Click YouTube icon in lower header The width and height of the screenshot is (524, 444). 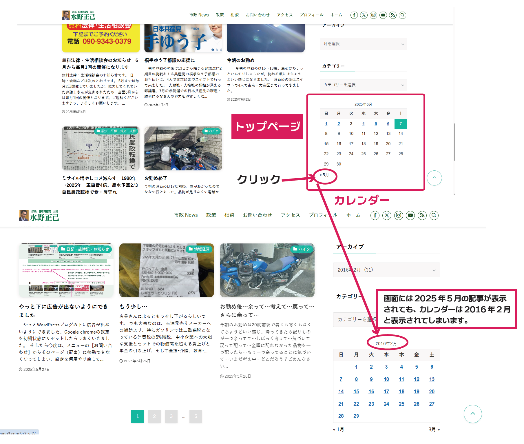[x=410, y=215]
